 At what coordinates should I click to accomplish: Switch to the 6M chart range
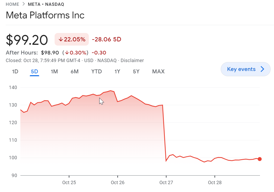pyautogui.click(x=74, y=72)
